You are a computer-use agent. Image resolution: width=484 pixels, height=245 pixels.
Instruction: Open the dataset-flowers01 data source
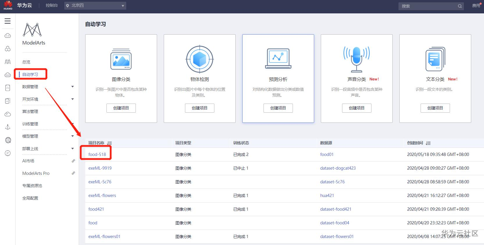click(x=337, y=237)
